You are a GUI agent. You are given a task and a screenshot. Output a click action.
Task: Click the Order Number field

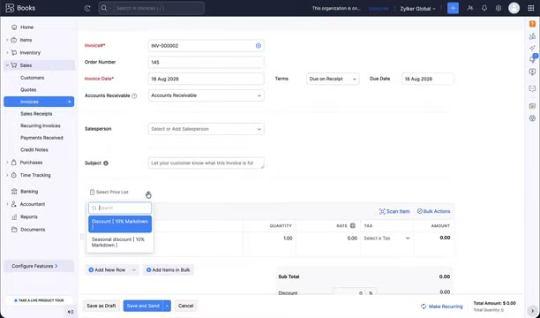pyautogui.click(x=206, y=63)
